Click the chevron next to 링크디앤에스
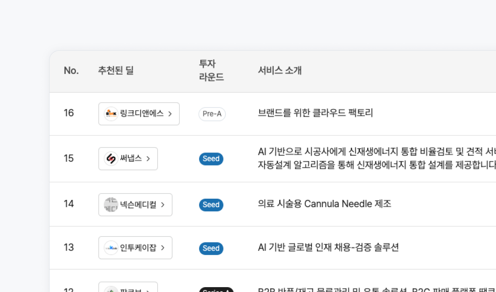496x292 pixels. tap(170, 114)
